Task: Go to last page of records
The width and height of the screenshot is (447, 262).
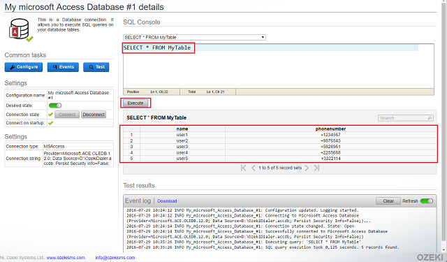Action: 316,168
